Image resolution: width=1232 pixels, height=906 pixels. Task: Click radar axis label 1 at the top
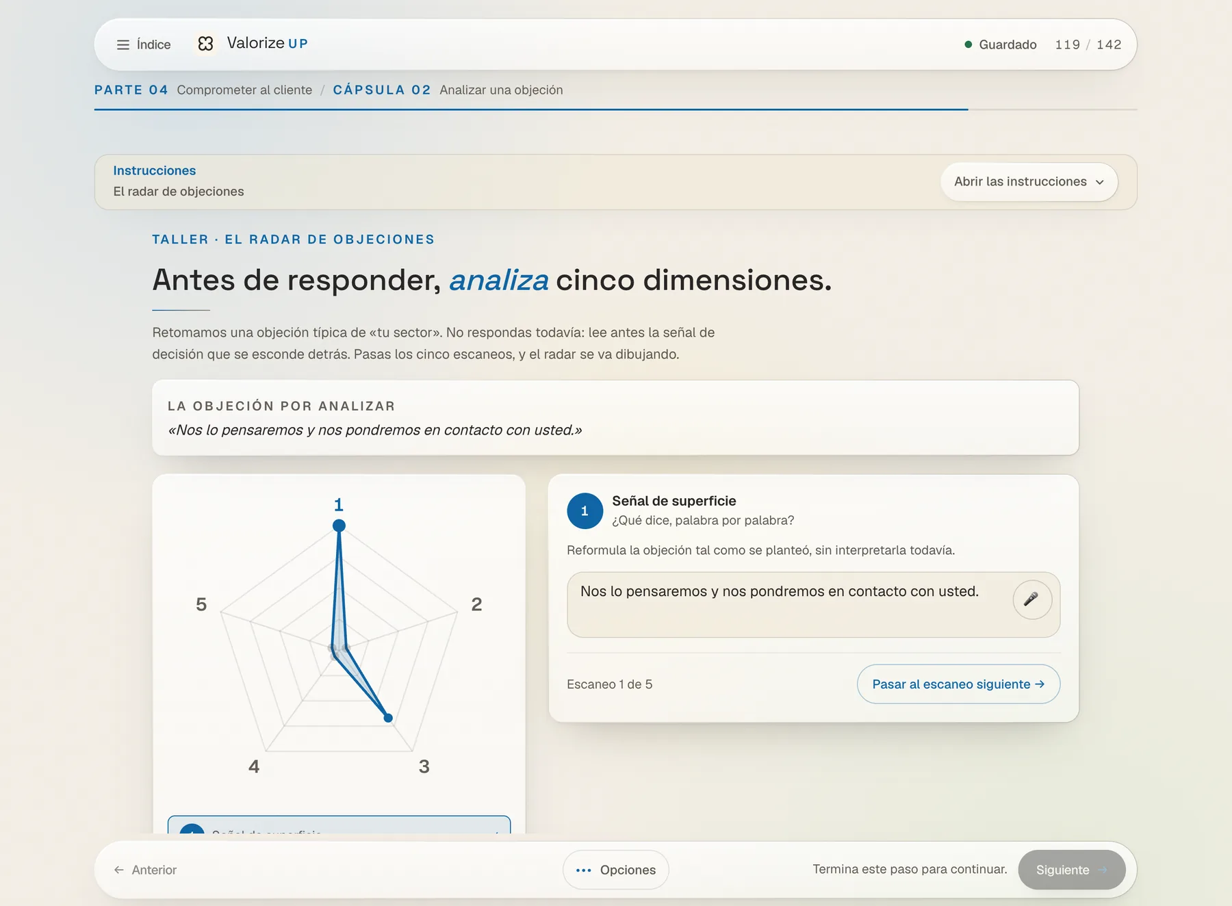pos(338,505)
